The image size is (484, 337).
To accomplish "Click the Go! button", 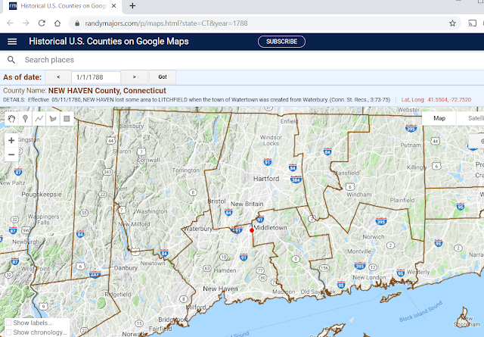I will click(163, 77).
